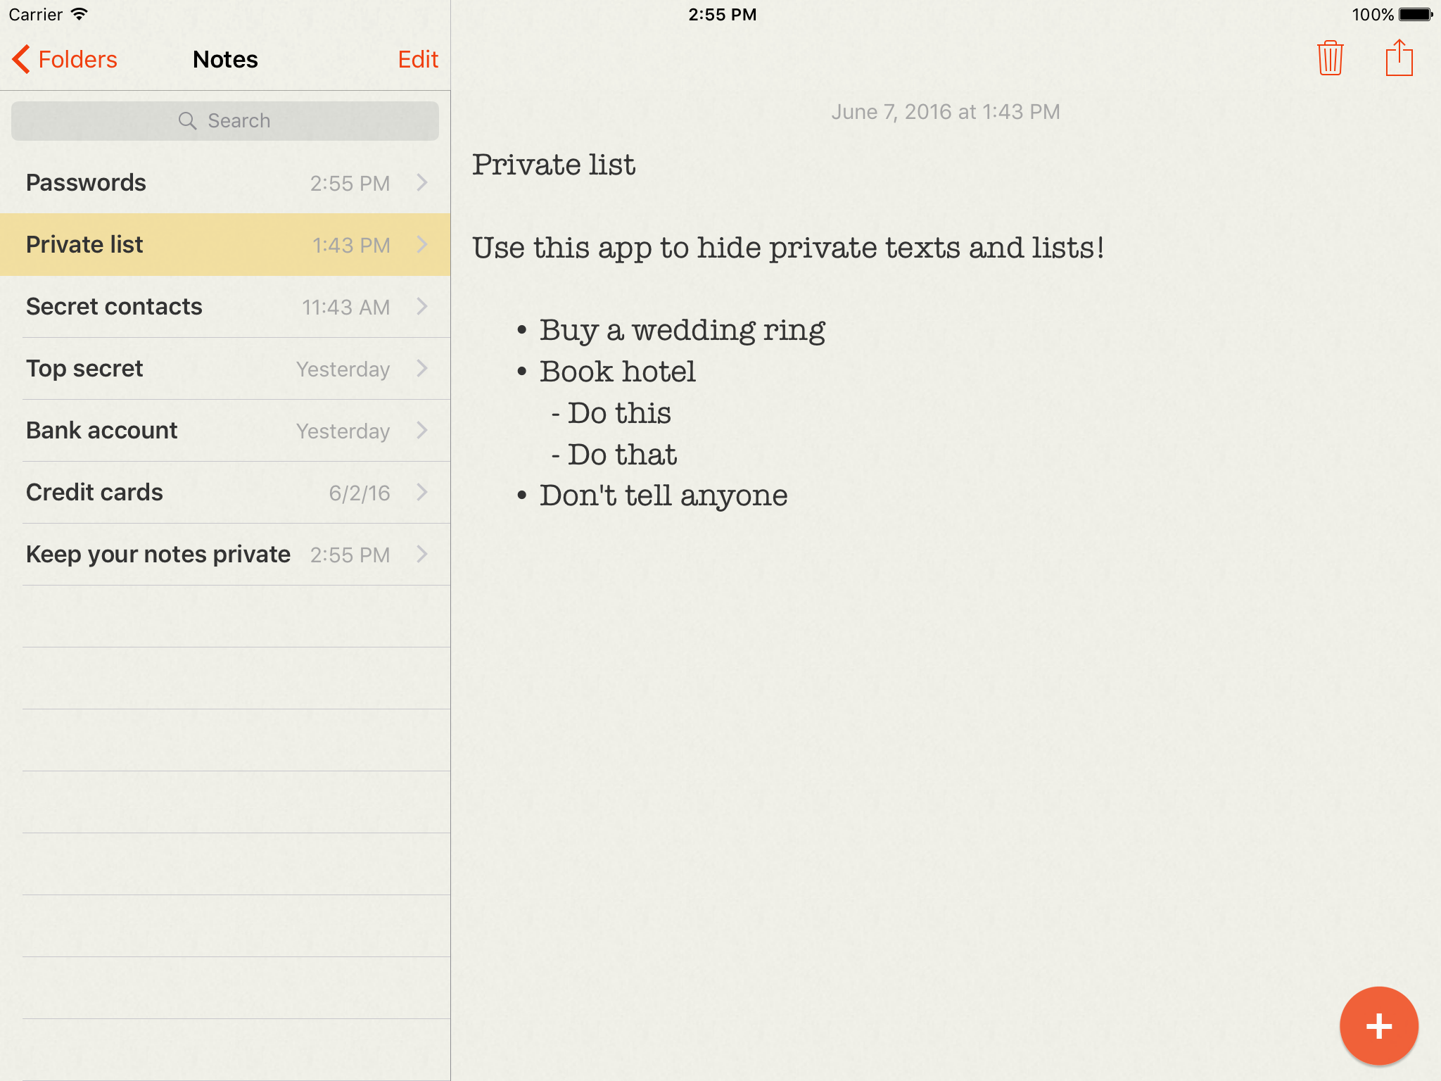Tap the note title 'Private list' text
This screenshot has width=1441, height=1081.
click(553, 165)
